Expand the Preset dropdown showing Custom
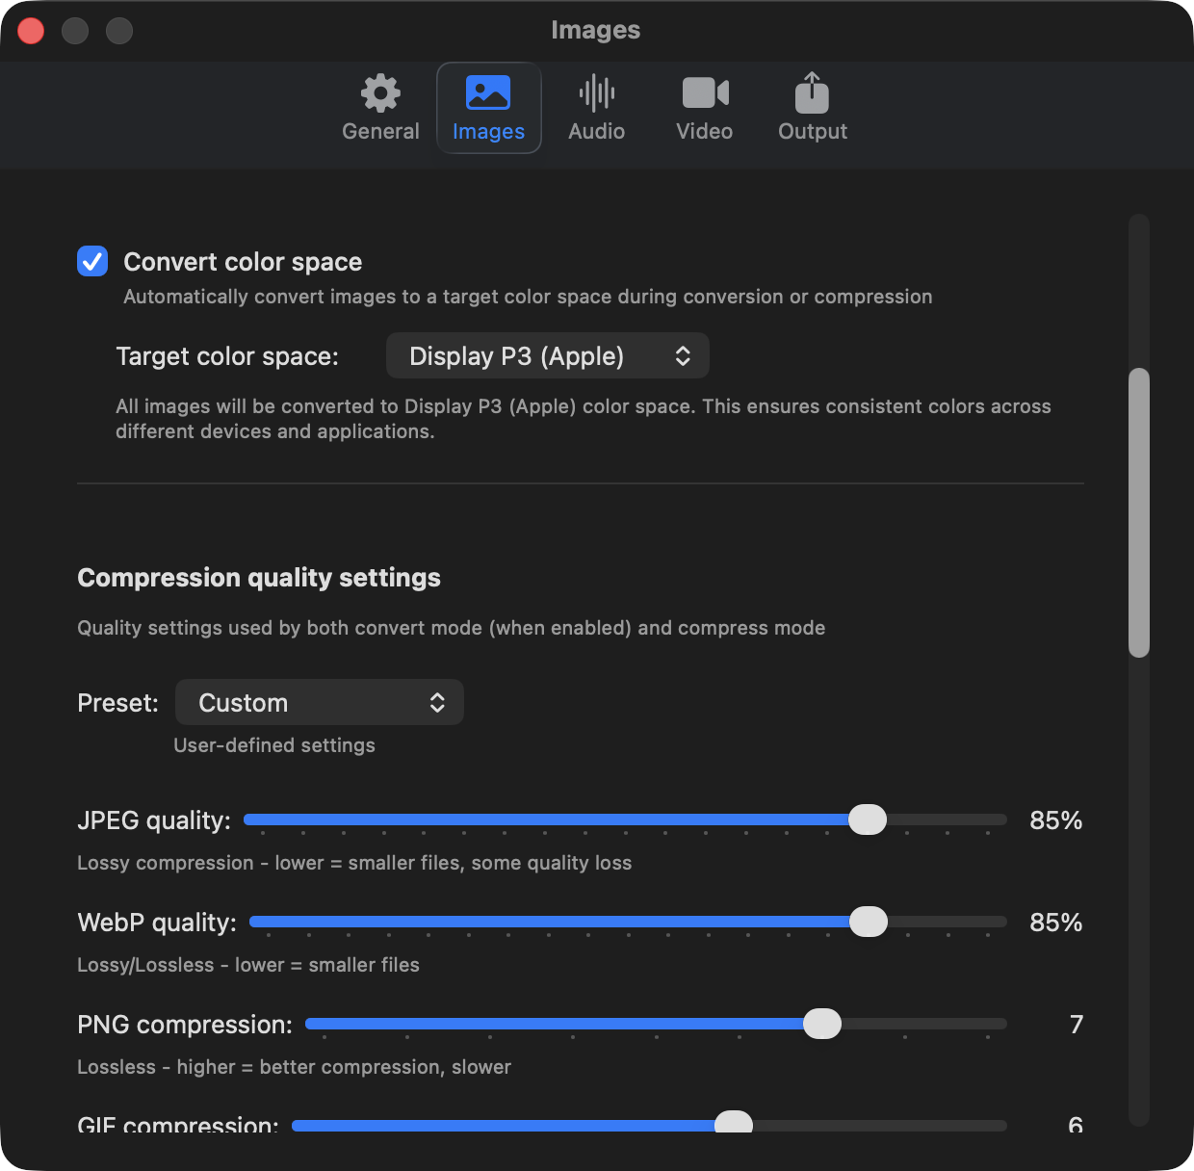The height and width of the screenshot is (1171, 1194). (320, 703)
